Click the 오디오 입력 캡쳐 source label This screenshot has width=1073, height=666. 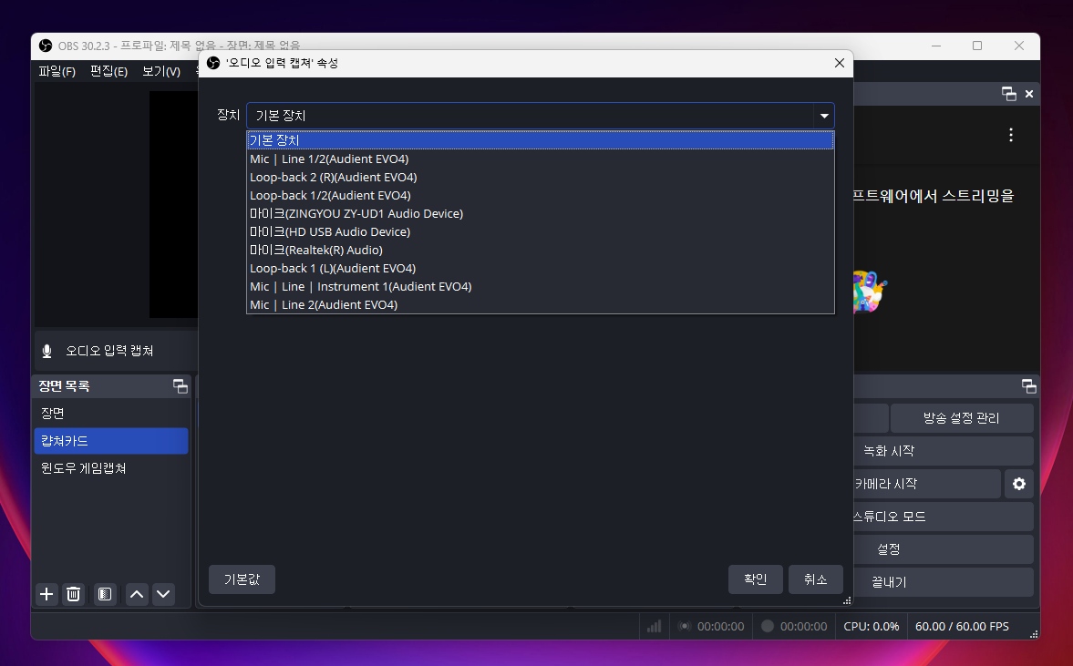[x=109, y=351]
